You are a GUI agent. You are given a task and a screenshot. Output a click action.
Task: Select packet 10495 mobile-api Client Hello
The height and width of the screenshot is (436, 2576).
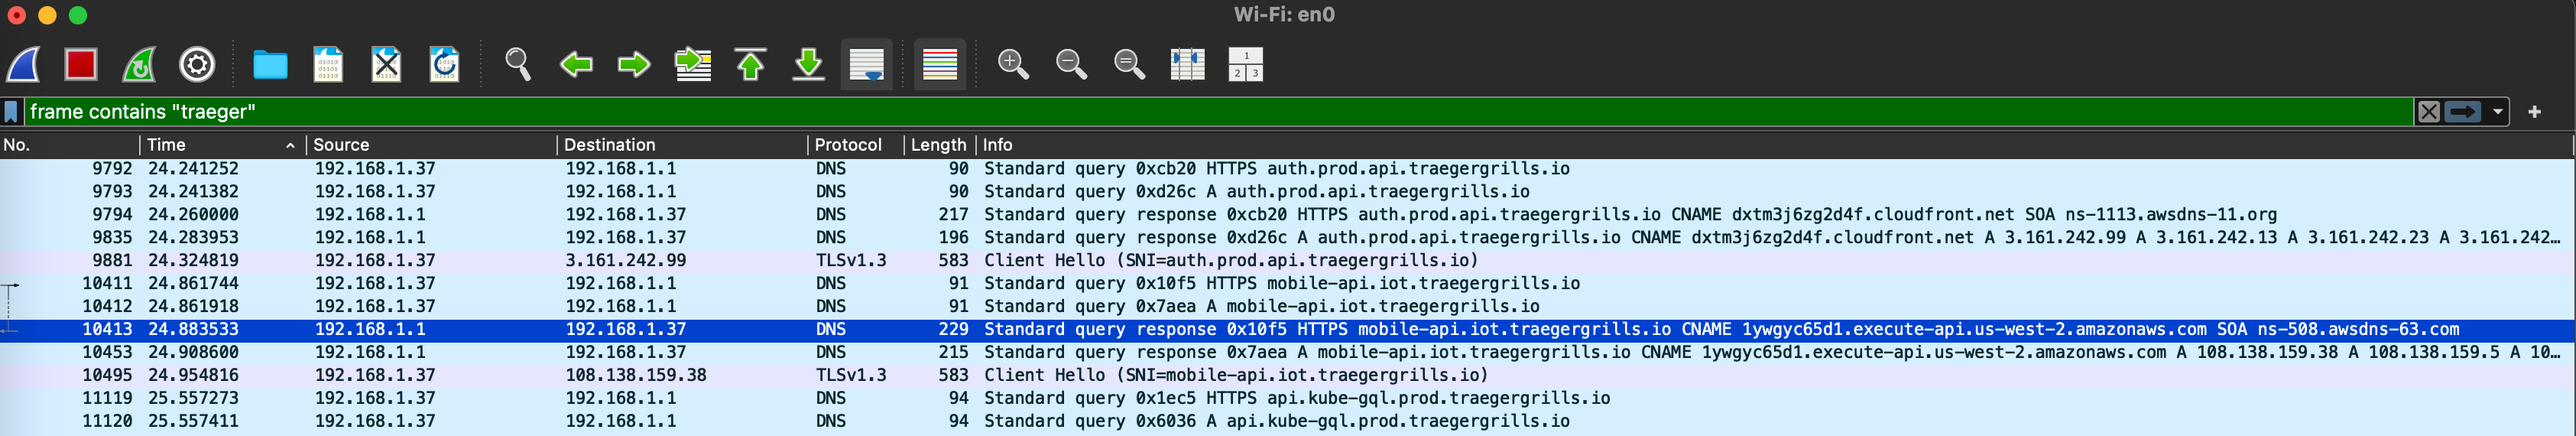point(1288,376)
